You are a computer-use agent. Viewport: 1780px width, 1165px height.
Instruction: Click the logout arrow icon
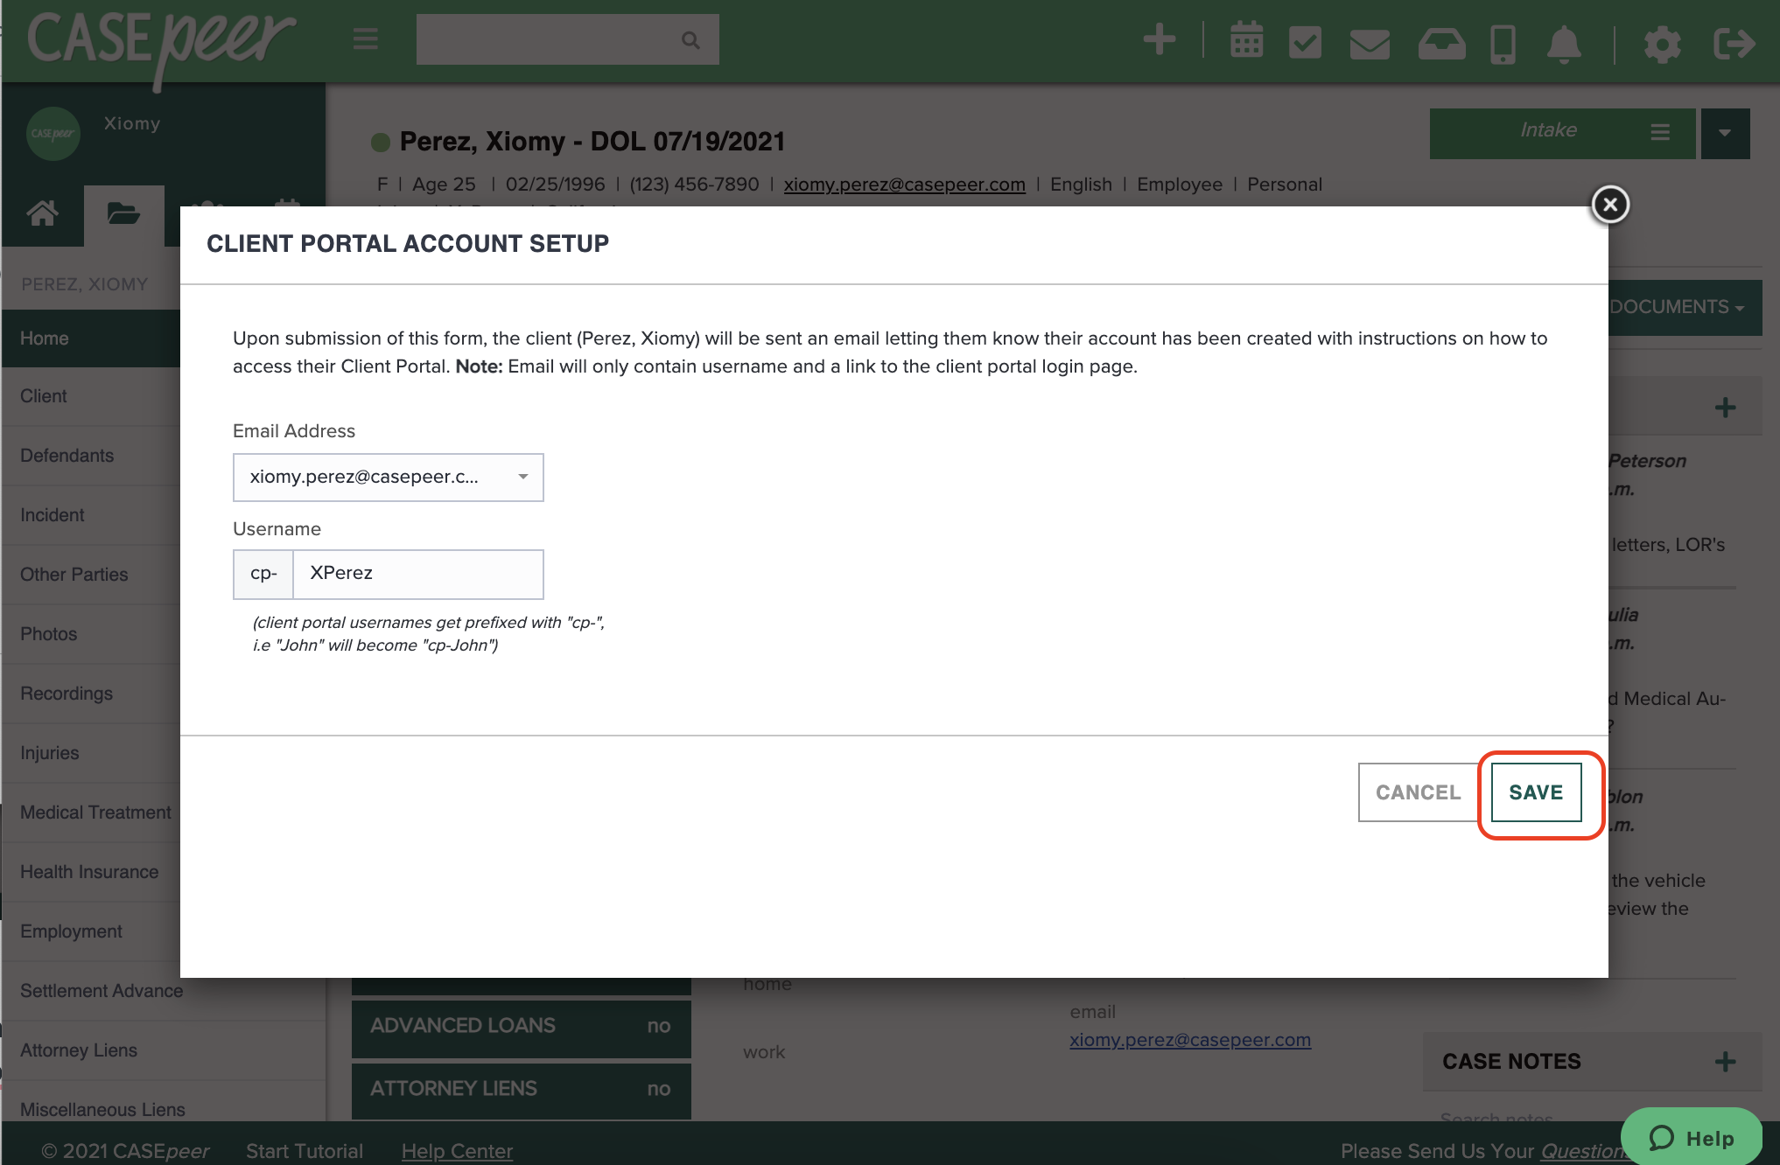point(1734,43)
